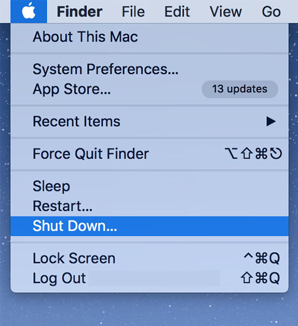Open the Edit menu
Viewport: 298px width, 326px height.
[177, 11]
